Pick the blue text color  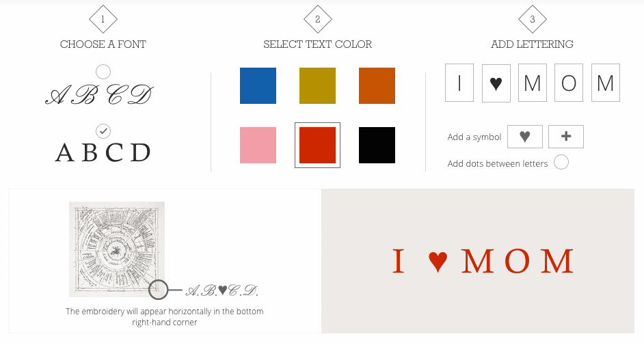tap(258, 86)
